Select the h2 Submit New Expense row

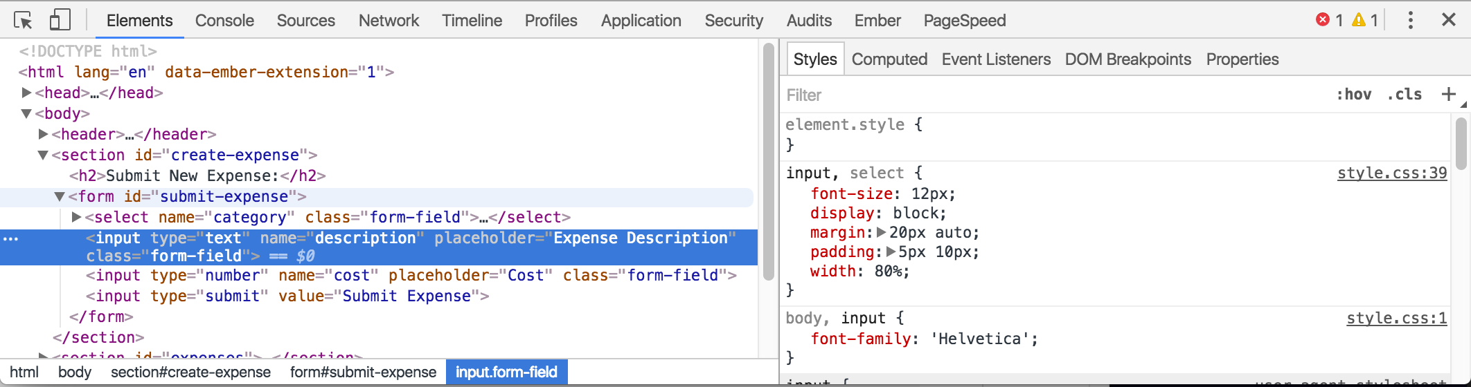[x=197, y=176]
